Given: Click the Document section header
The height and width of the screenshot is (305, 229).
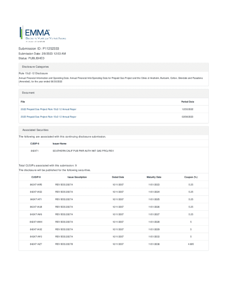Looking at the screenshot, I should coord(28,93).
